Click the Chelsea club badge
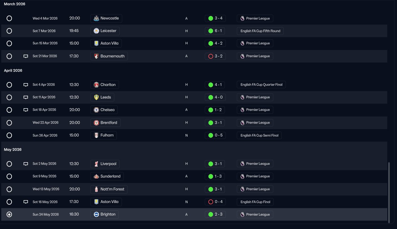Image resolution: width=397 pixels, height=229 pixels. coord(96,110)
